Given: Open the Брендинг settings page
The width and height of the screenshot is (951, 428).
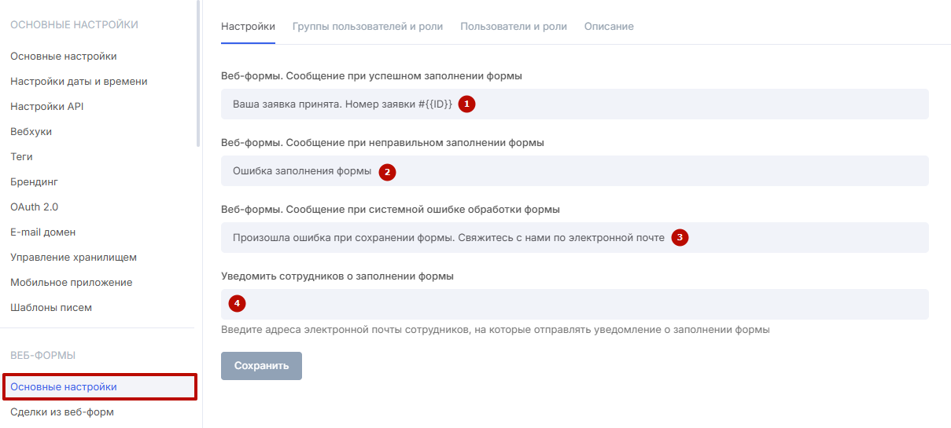Looking at the screenshot, I should point(34,181).
